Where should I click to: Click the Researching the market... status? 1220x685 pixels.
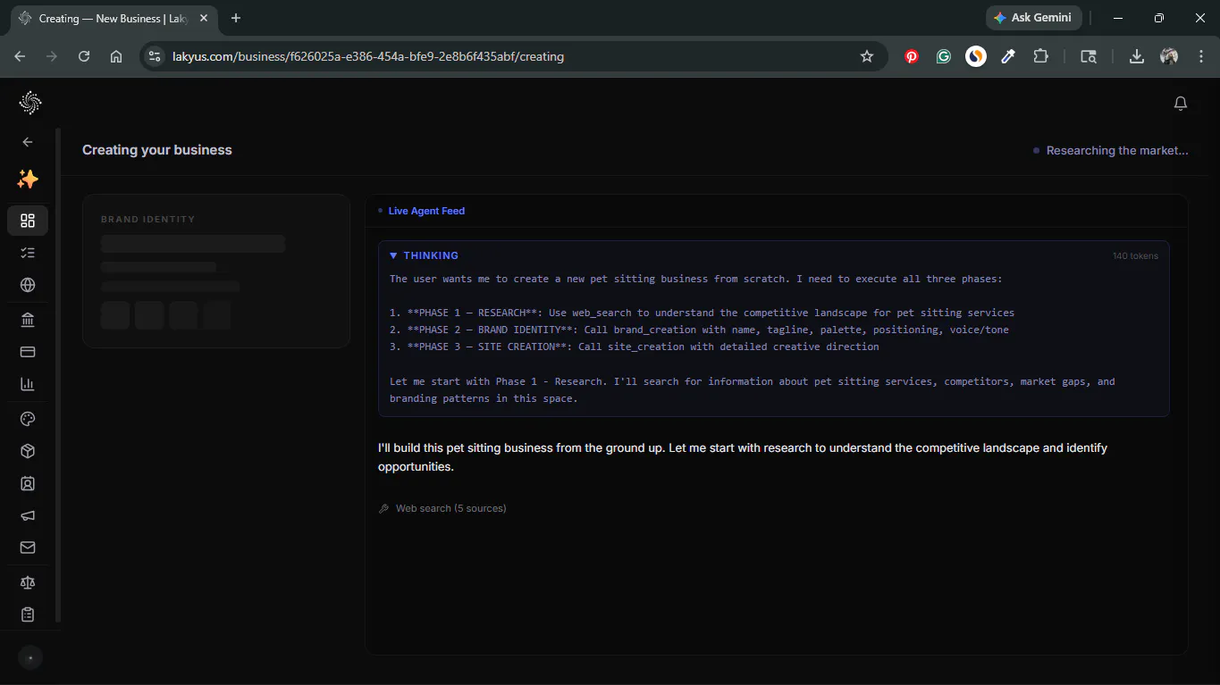[x=1117, y=151]
